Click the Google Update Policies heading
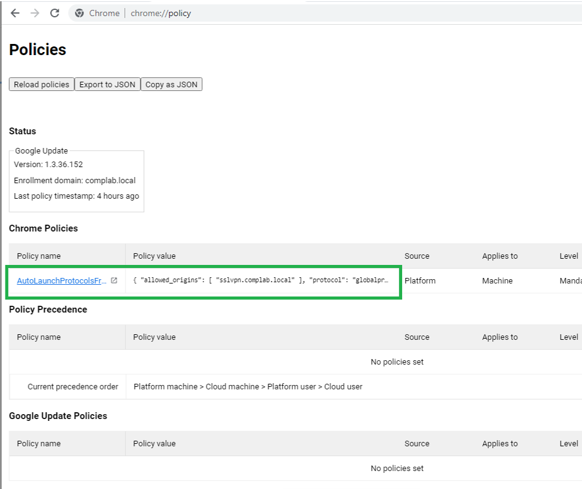 58,416
